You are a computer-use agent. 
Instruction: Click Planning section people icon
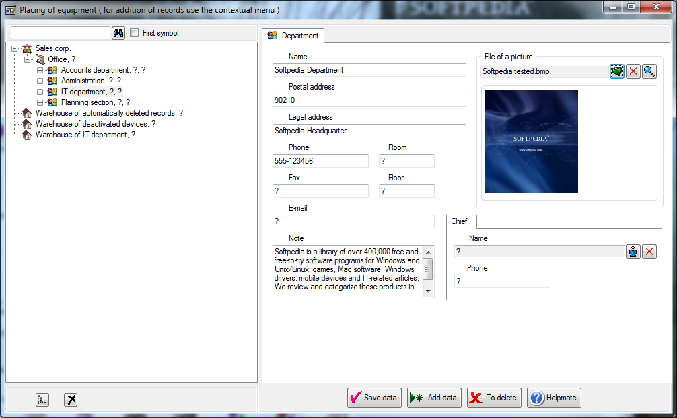point(52,102)
